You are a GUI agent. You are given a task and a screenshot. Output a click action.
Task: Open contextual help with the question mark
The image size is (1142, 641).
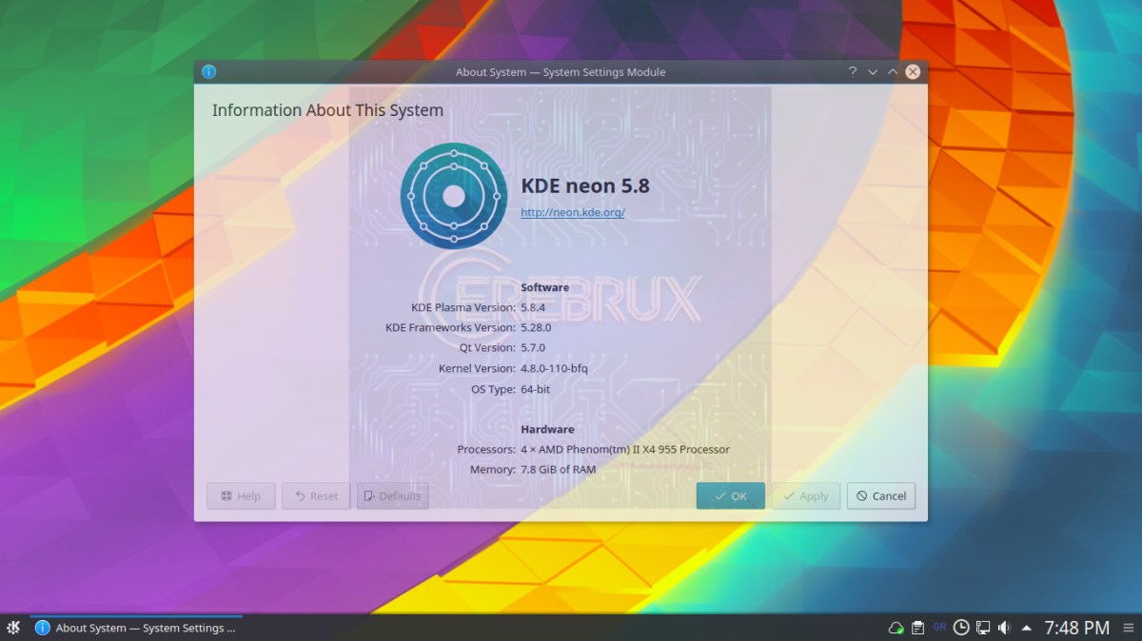(x=852, y=71)
